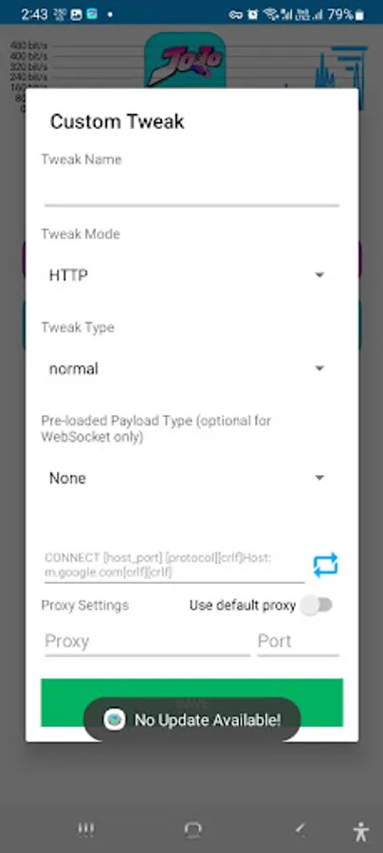
Task: Tap the battery icon in status bar
Action: click(x=359, y=14)
